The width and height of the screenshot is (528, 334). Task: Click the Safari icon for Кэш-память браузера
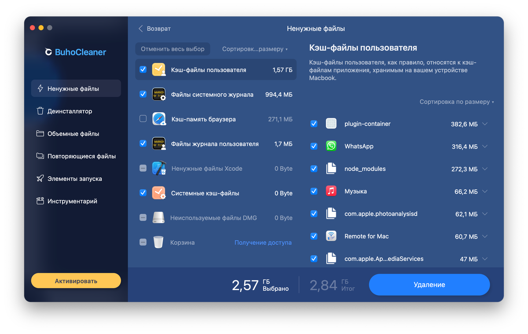pyautogui.click(x=159, y=119)
